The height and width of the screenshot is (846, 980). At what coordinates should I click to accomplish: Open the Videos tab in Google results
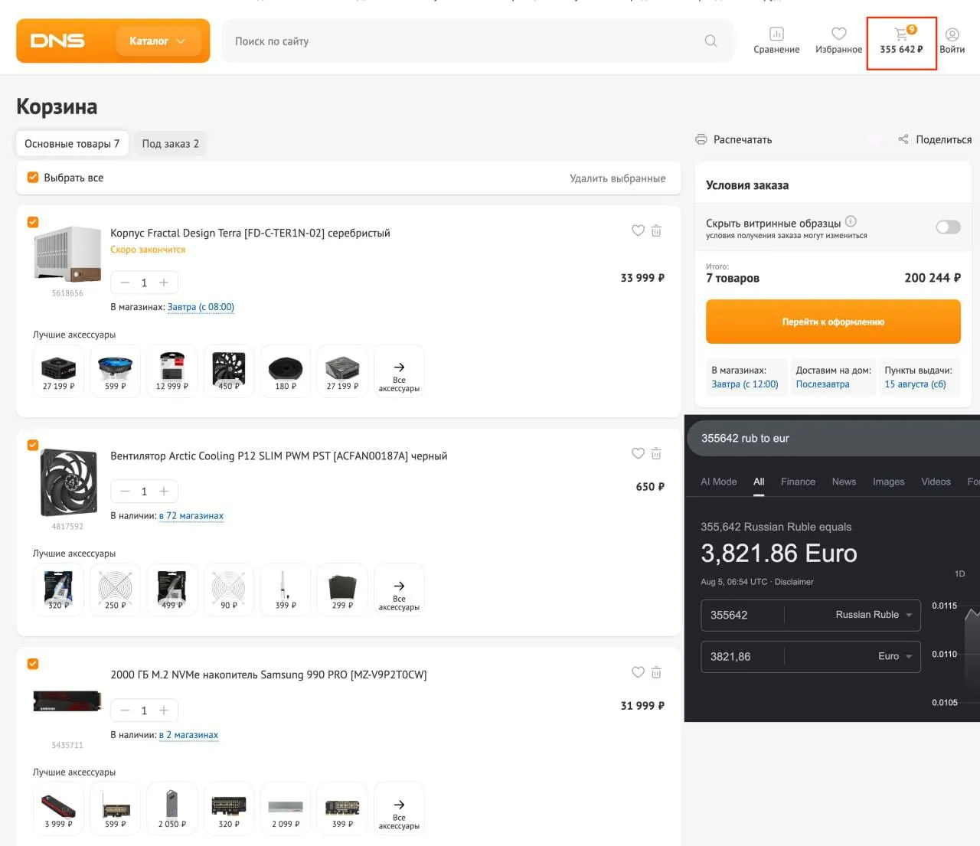936,482
